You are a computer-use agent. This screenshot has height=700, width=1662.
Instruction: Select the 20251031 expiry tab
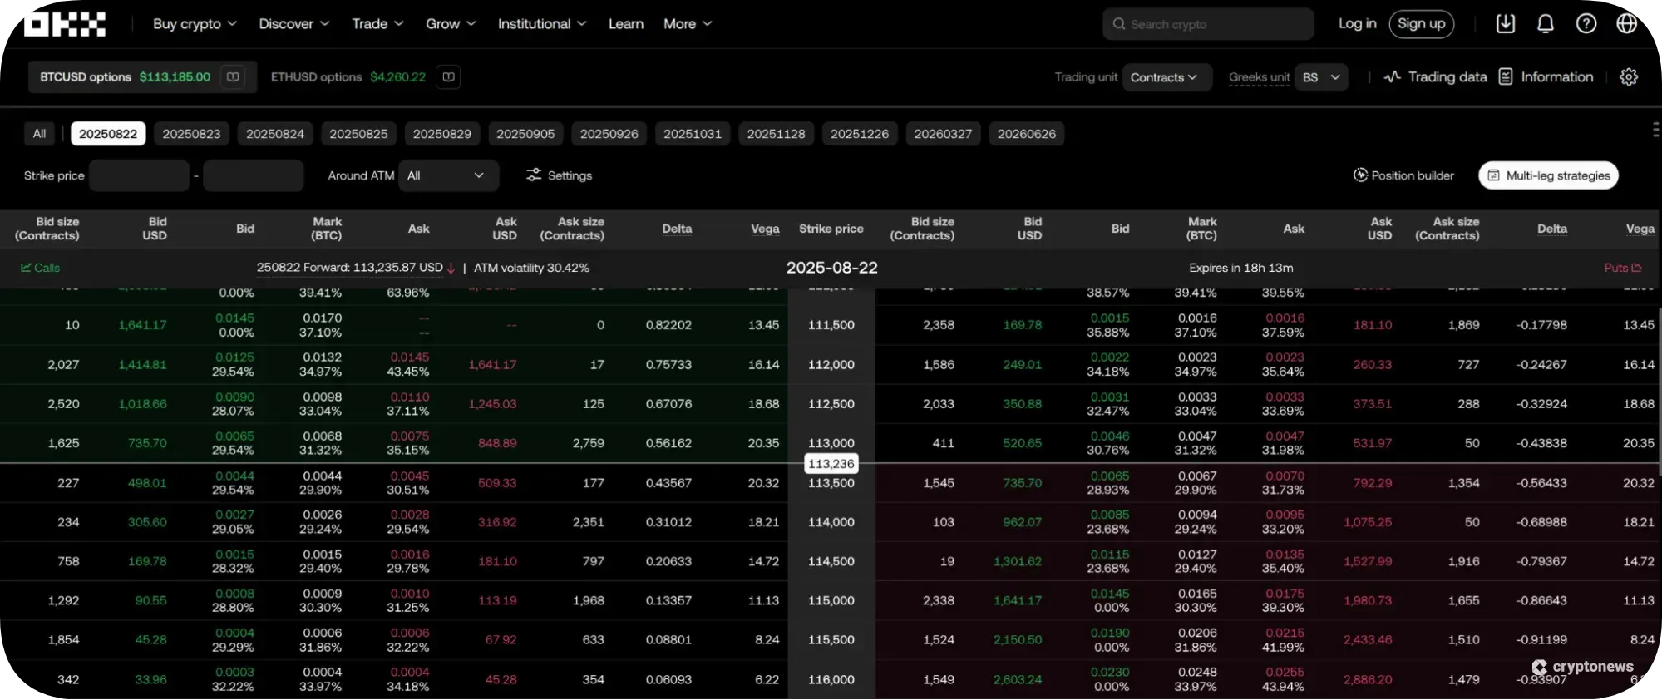click(693, 134)
